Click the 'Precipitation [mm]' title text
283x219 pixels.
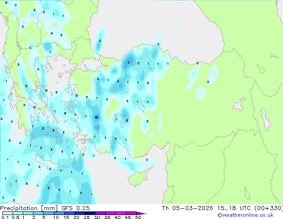pyautogui.click(x=29, y=208)
